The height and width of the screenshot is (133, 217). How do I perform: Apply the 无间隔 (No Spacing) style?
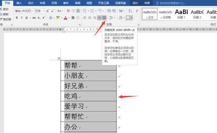coord(165,14)
